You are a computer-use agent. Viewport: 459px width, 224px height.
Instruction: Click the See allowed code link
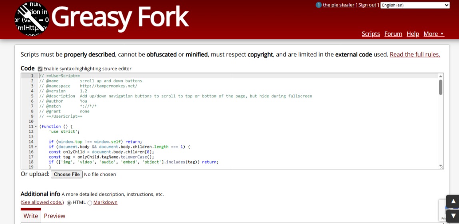42,202
